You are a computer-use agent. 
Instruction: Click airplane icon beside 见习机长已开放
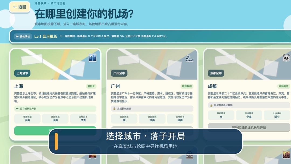[17, 109]
